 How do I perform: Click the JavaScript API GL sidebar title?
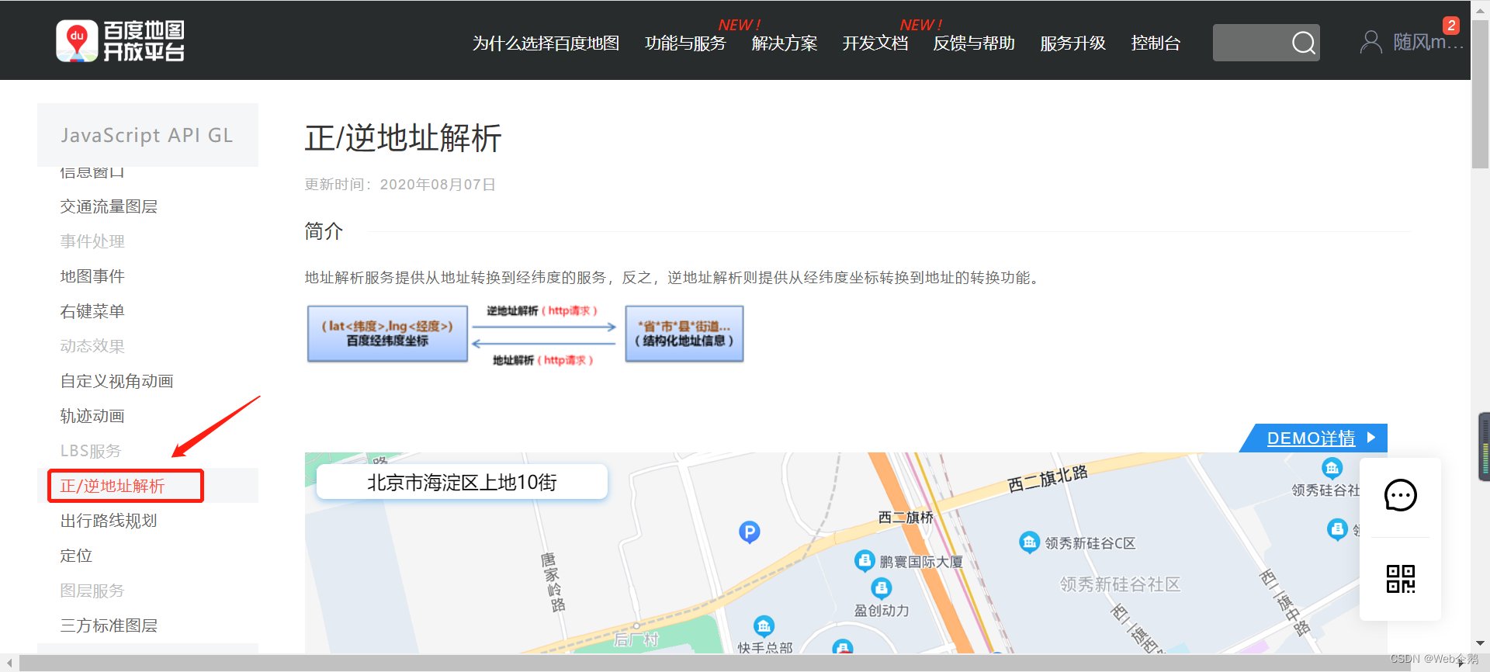coord(147,135)
